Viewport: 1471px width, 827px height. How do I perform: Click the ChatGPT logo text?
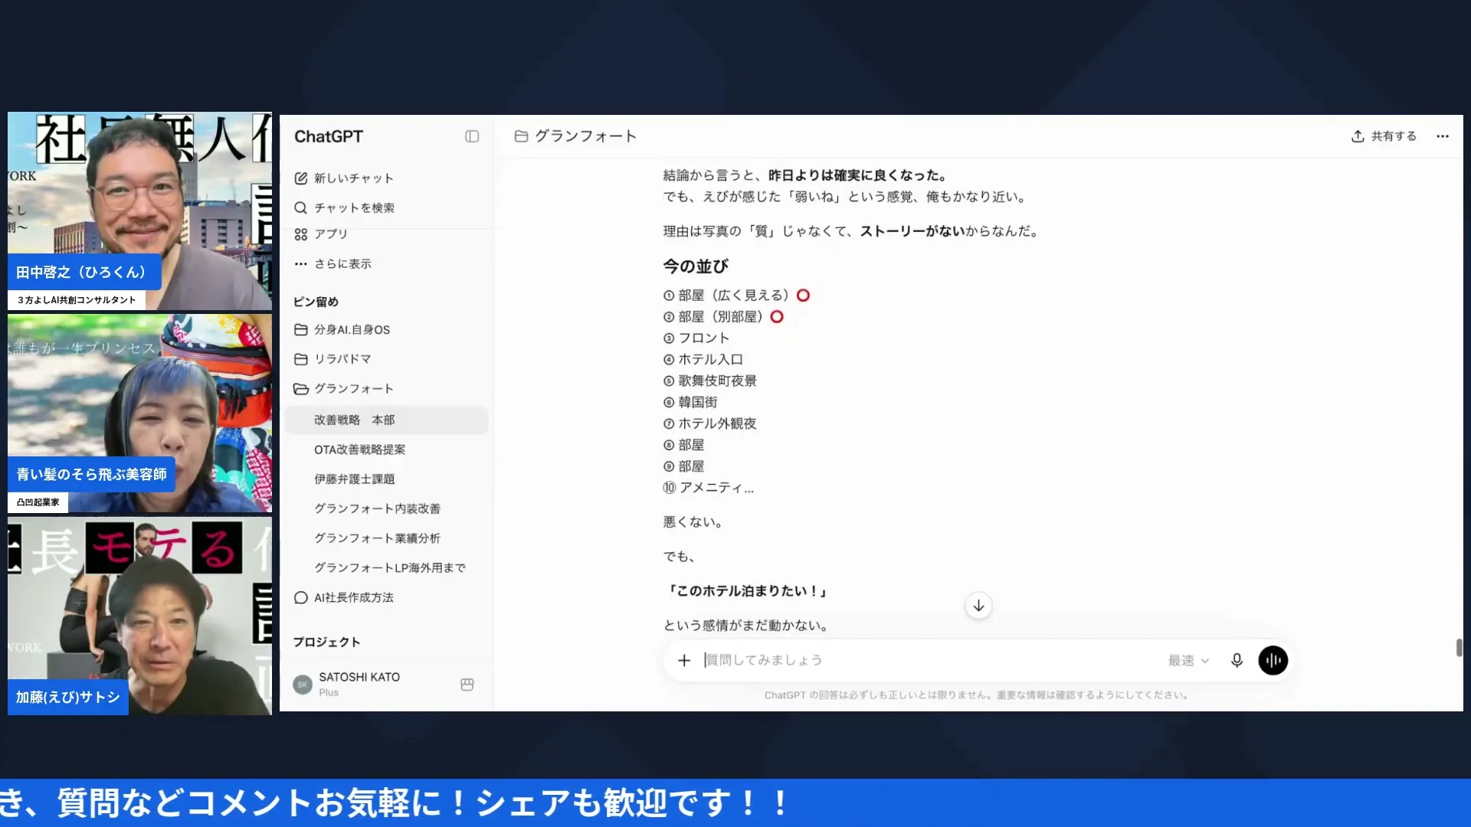click(x=329, y=136)
